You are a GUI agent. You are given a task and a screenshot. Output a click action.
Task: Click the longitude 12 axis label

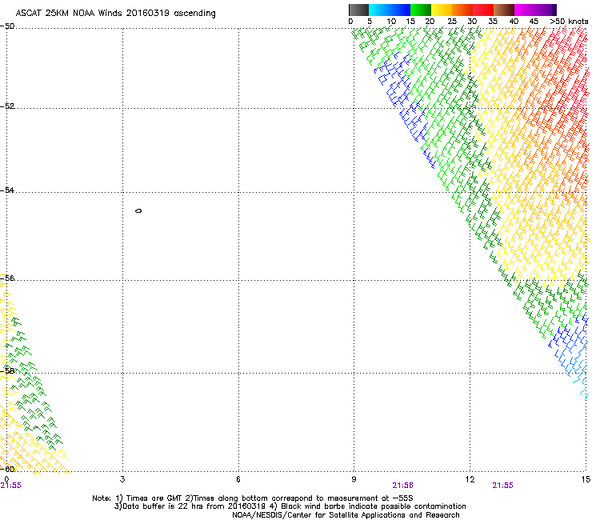coord(470,479)
